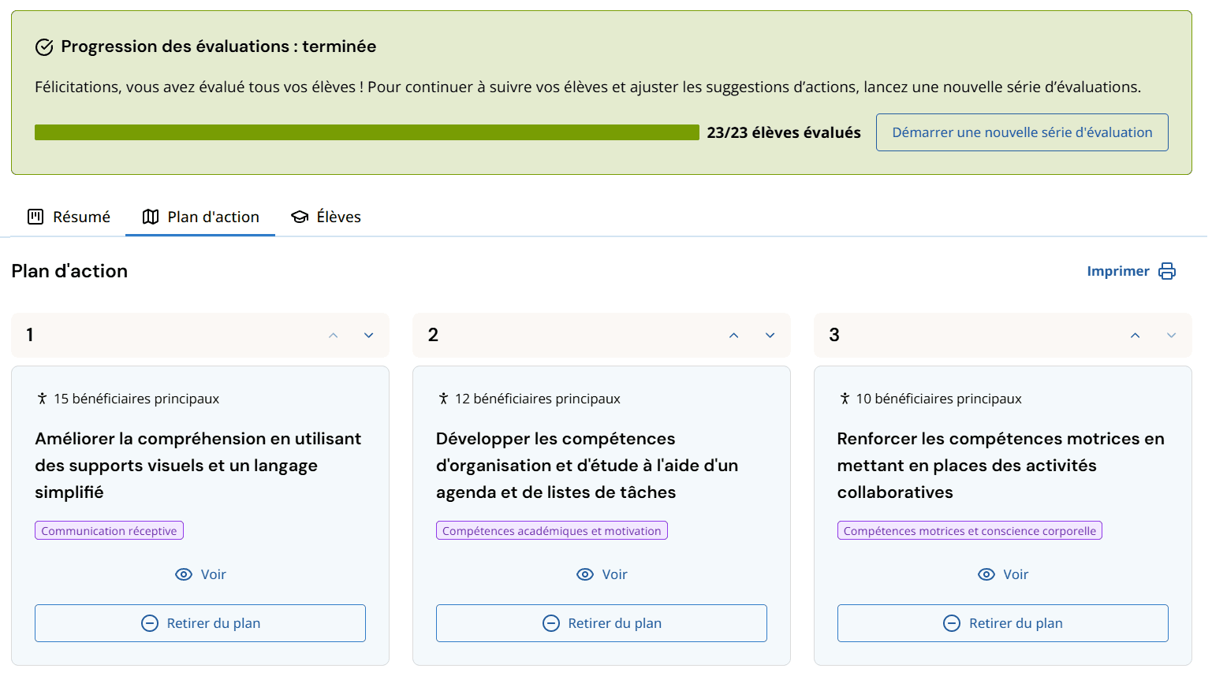Viewport: 1212px width, 676px height.
Task: Click the map icon on the Plan d'action tab
Action: pyautogui.click(x=150, y=216)
